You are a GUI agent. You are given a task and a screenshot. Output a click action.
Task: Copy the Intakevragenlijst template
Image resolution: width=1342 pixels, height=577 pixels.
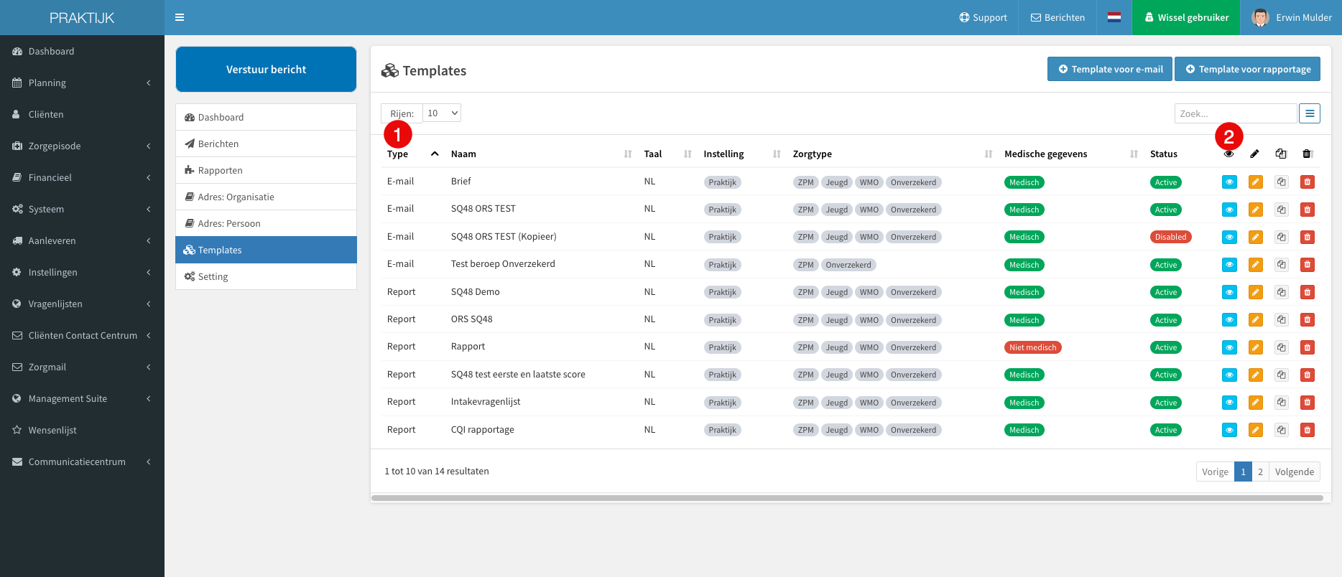(x=1282, y=403)
